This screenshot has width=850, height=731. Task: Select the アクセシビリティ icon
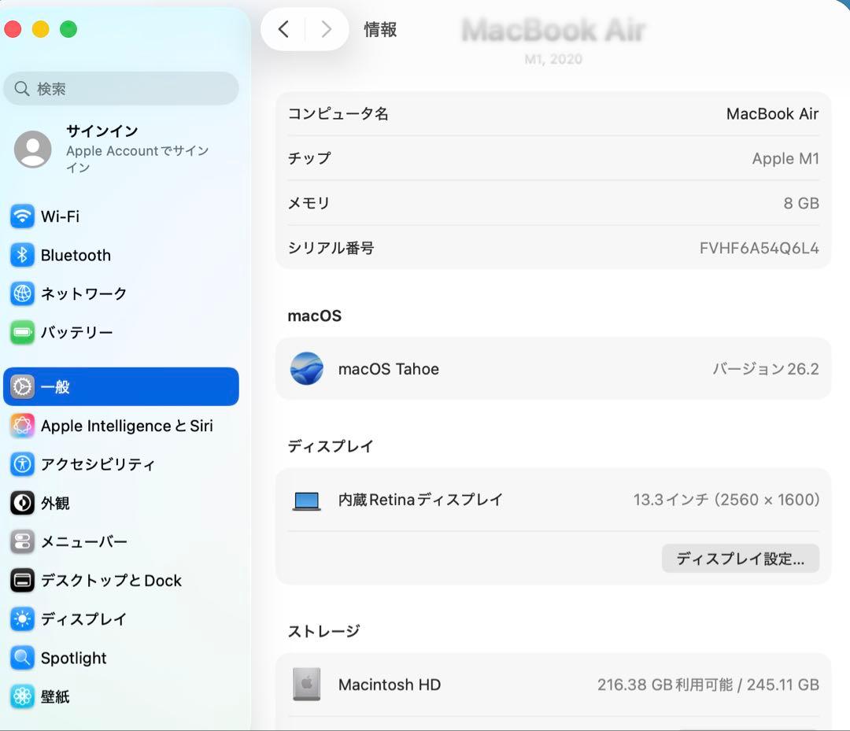pyautogui.click(x=21, y=464)
